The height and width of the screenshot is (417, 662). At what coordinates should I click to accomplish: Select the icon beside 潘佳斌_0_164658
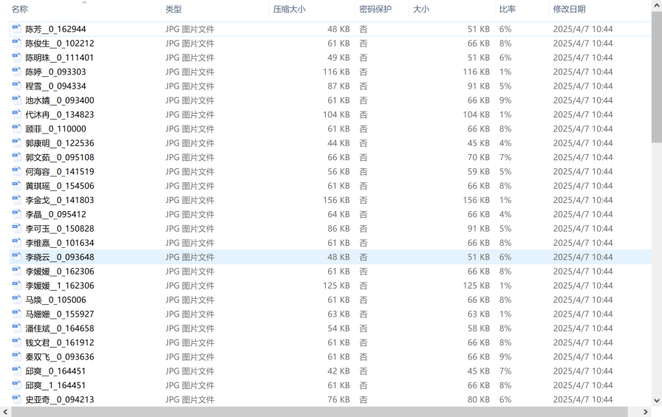pos(16,328)
